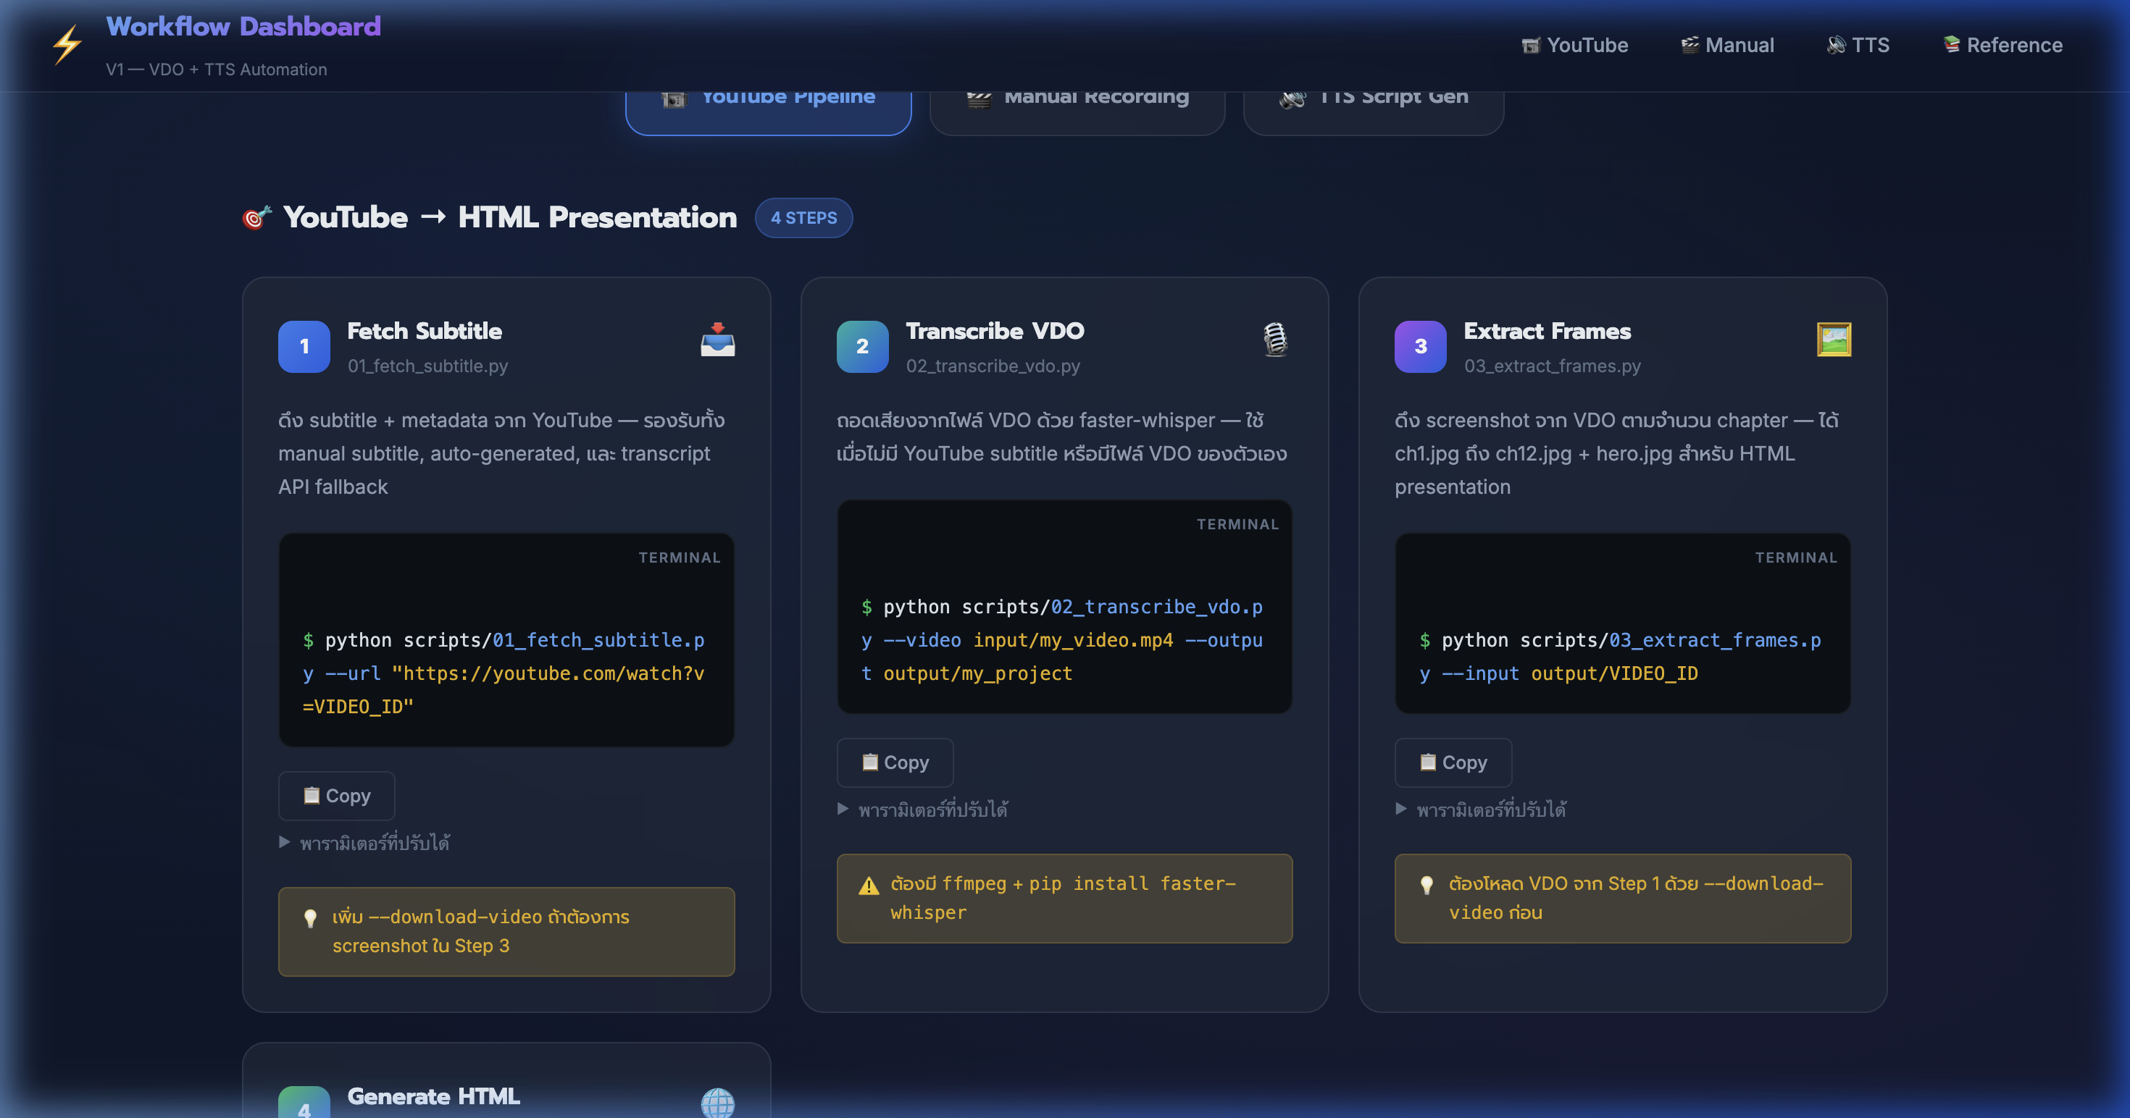Click the picture frame icon on Extract Frames card

(x=1833, y=340)
